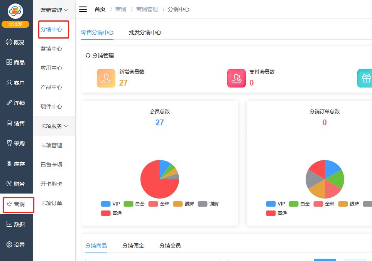
Task: Click 首页 breadcrumb link
Action: click(x=100, y=9)
